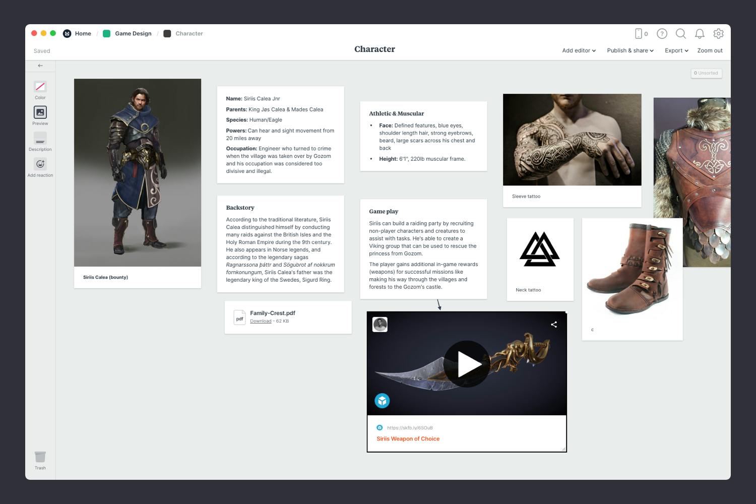
Task: Click the help question mark icon
Action: click(662, 34)
